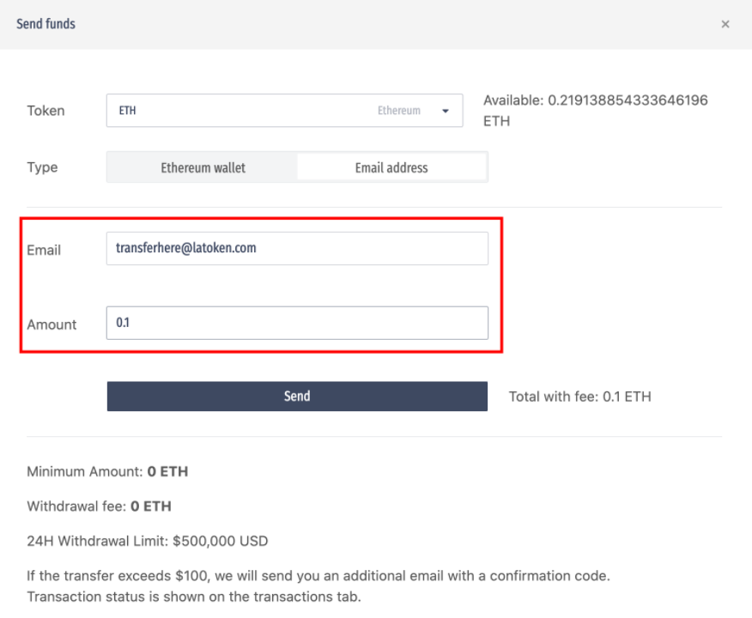Focus the Email input field
The width and height of the screenshot is (752, 618).
(297, 248)
